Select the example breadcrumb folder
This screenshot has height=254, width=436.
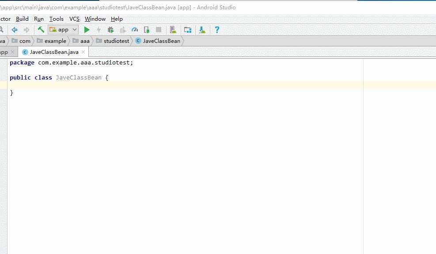pos(51,41)
